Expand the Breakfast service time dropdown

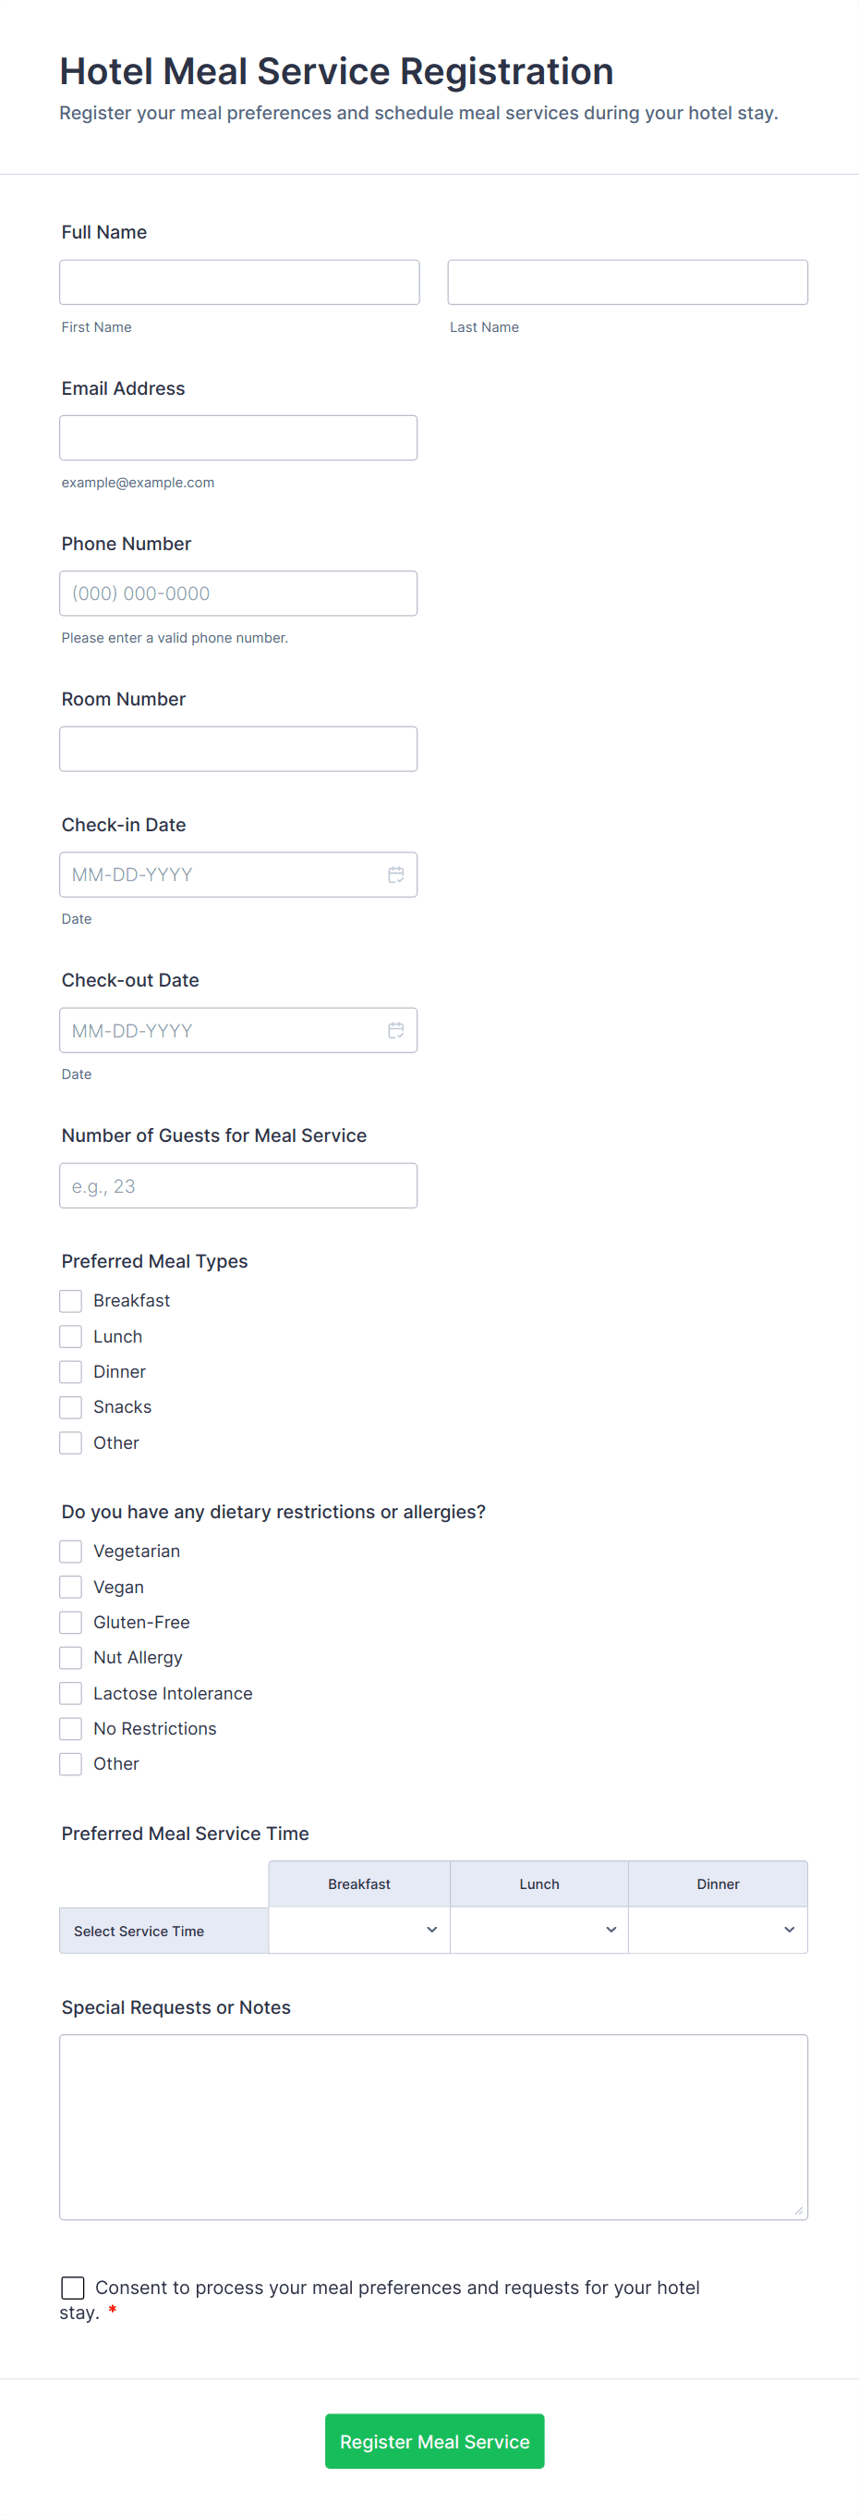click(358, 1931)
